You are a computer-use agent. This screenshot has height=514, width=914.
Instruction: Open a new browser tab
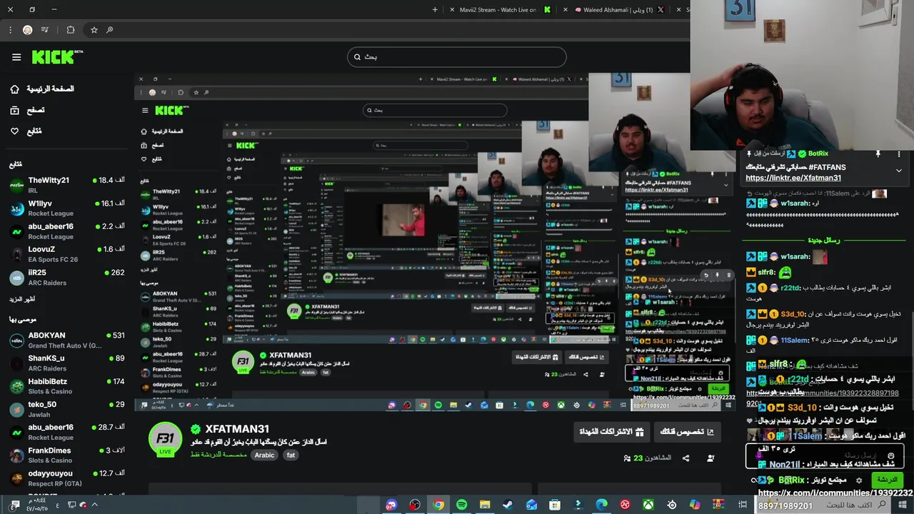435,10
